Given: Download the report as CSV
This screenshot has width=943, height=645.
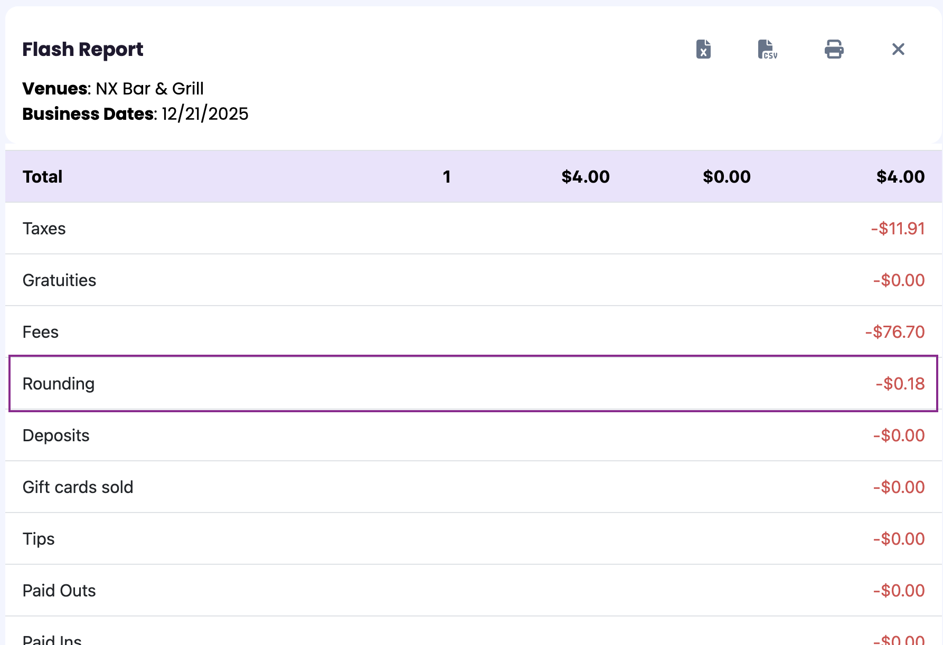Looking at the screenshot, I should pyautogui.click(x=767, y=49).
